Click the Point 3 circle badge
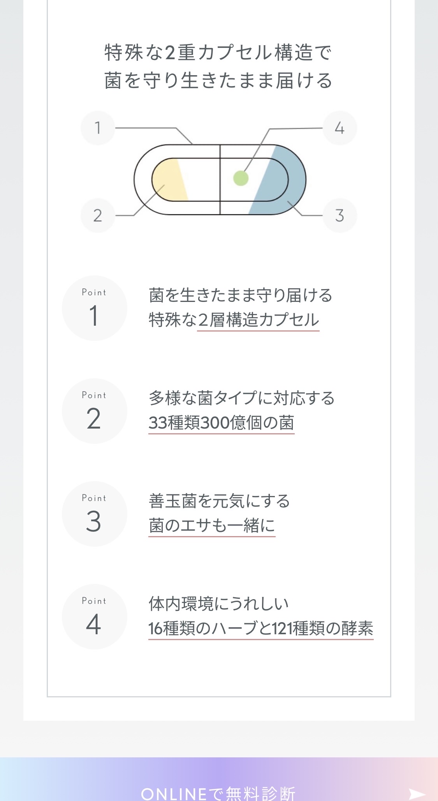 94,514
